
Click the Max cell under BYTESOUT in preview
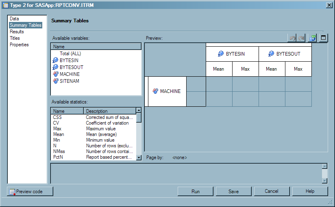tap(298, 69)
